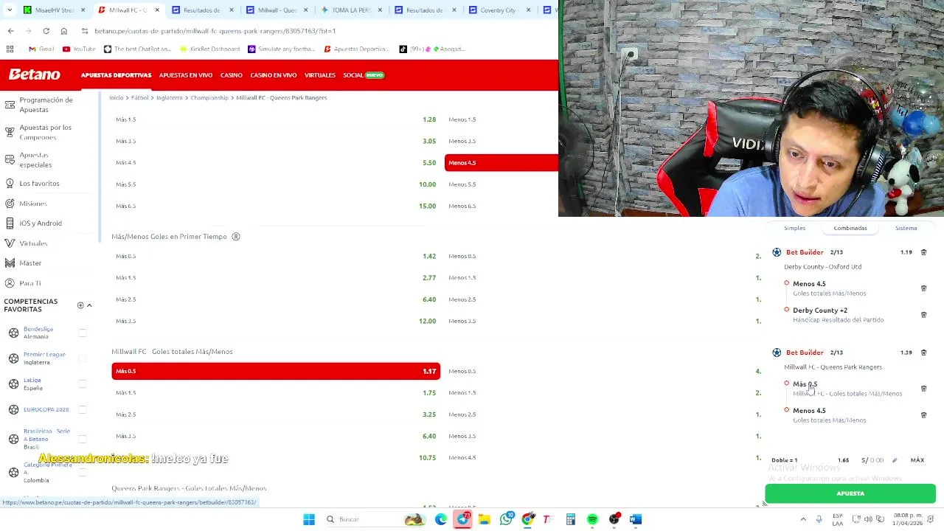Deselect Millwall Más 0.5 odds at 1.17
This screenshot has width=944, height=531.
276,371
